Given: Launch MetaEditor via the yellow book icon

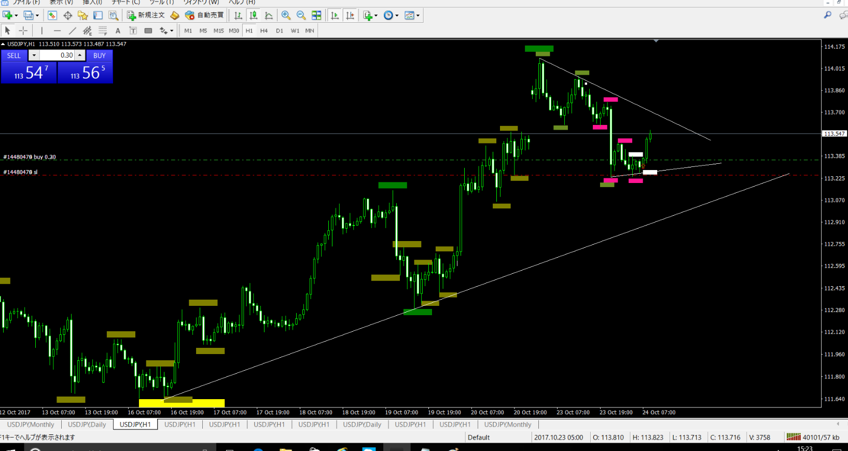Looking at the screenshot, I should click(x=175, y=16).
